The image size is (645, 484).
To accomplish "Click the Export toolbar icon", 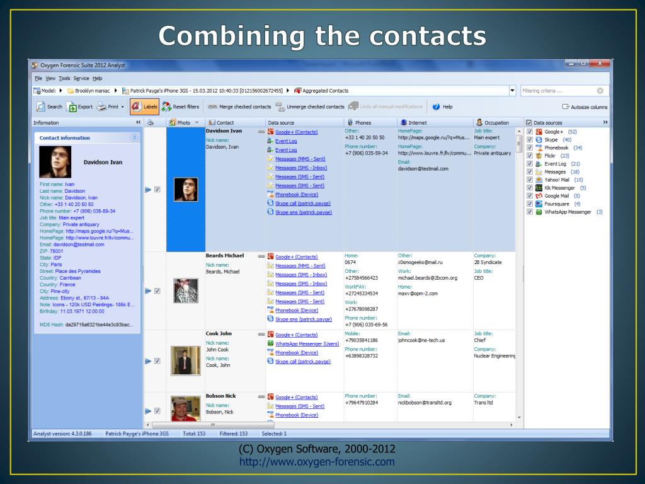I will pyautogui.click(x=72, y=107).
